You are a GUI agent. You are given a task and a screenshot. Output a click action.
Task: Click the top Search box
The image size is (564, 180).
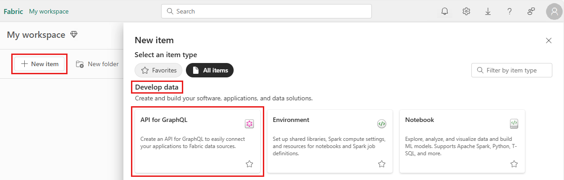tap(266, 11)
